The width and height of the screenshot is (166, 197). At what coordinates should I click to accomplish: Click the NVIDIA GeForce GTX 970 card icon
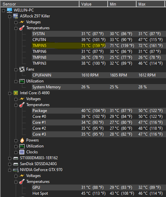pos(16,170)
